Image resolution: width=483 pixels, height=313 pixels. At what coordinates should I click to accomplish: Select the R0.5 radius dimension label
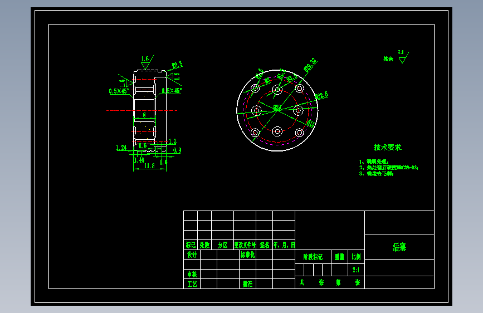point(177,65)
